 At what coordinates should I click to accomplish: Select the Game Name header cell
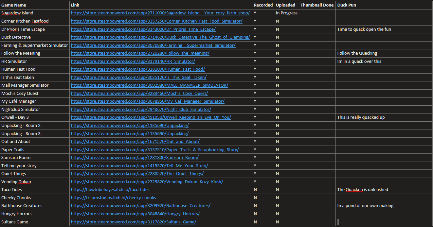point(14,5)
